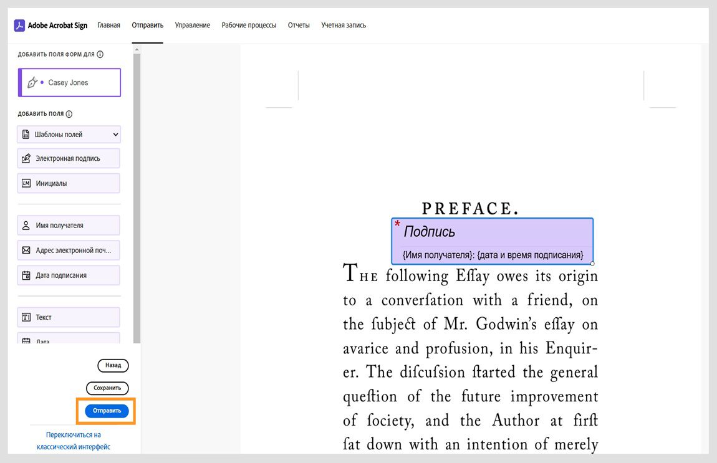Image resolution: width=717 pixels, height=463 pixels.
Task: Open the Отправить tab
Action: click(147, 25)
